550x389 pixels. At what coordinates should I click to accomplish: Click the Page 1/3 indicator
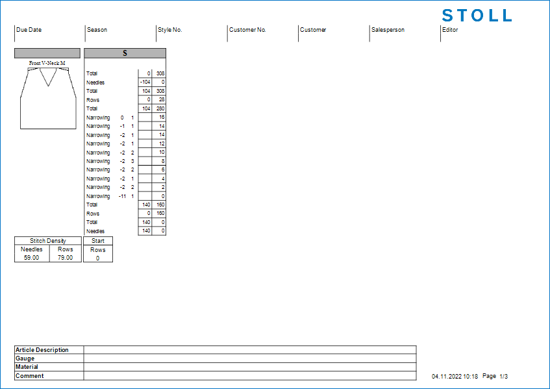[x=495, y=377]
